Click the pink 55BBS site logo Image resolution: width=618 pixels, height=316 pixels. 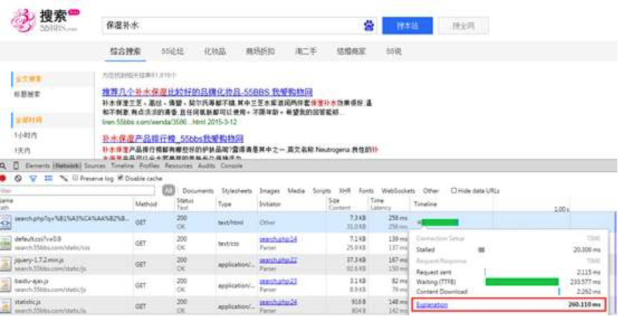(24, 21)
